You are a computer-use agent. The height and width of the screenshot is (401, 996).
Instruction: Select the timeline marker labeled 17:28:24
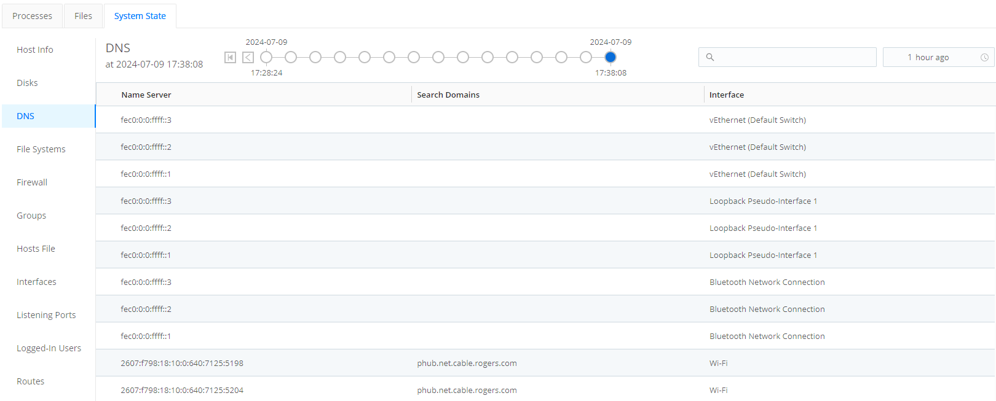click(266, 57)
